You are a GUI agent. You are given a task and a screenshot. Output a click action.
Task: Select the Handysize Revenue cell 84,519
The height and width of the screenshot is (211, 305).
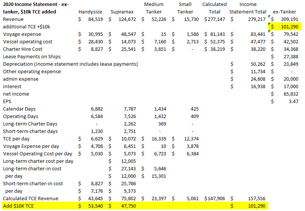[x=94, y=19]
